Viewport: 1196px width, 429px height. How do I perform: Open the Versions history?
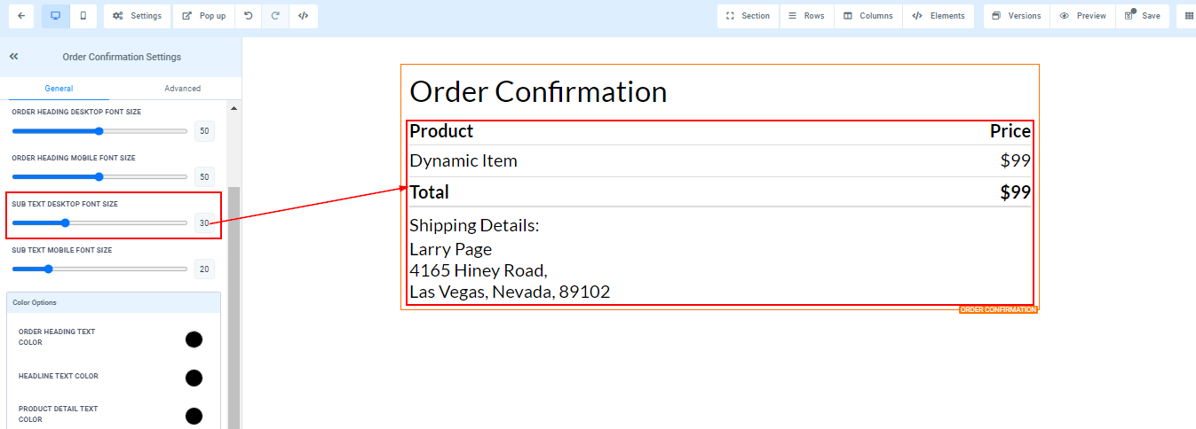[1016, 16]
